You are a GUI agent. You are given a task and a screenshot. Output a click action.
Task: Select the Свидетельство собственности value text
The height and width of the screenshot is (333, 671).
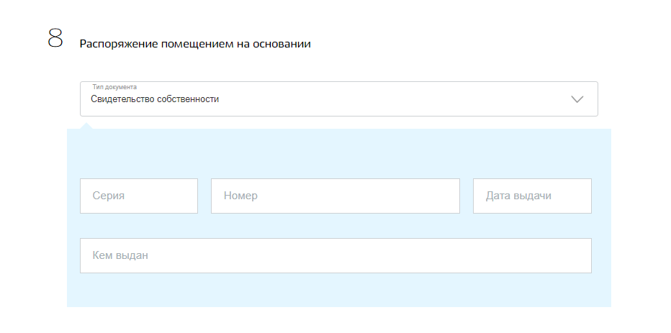tap(155, 99)
